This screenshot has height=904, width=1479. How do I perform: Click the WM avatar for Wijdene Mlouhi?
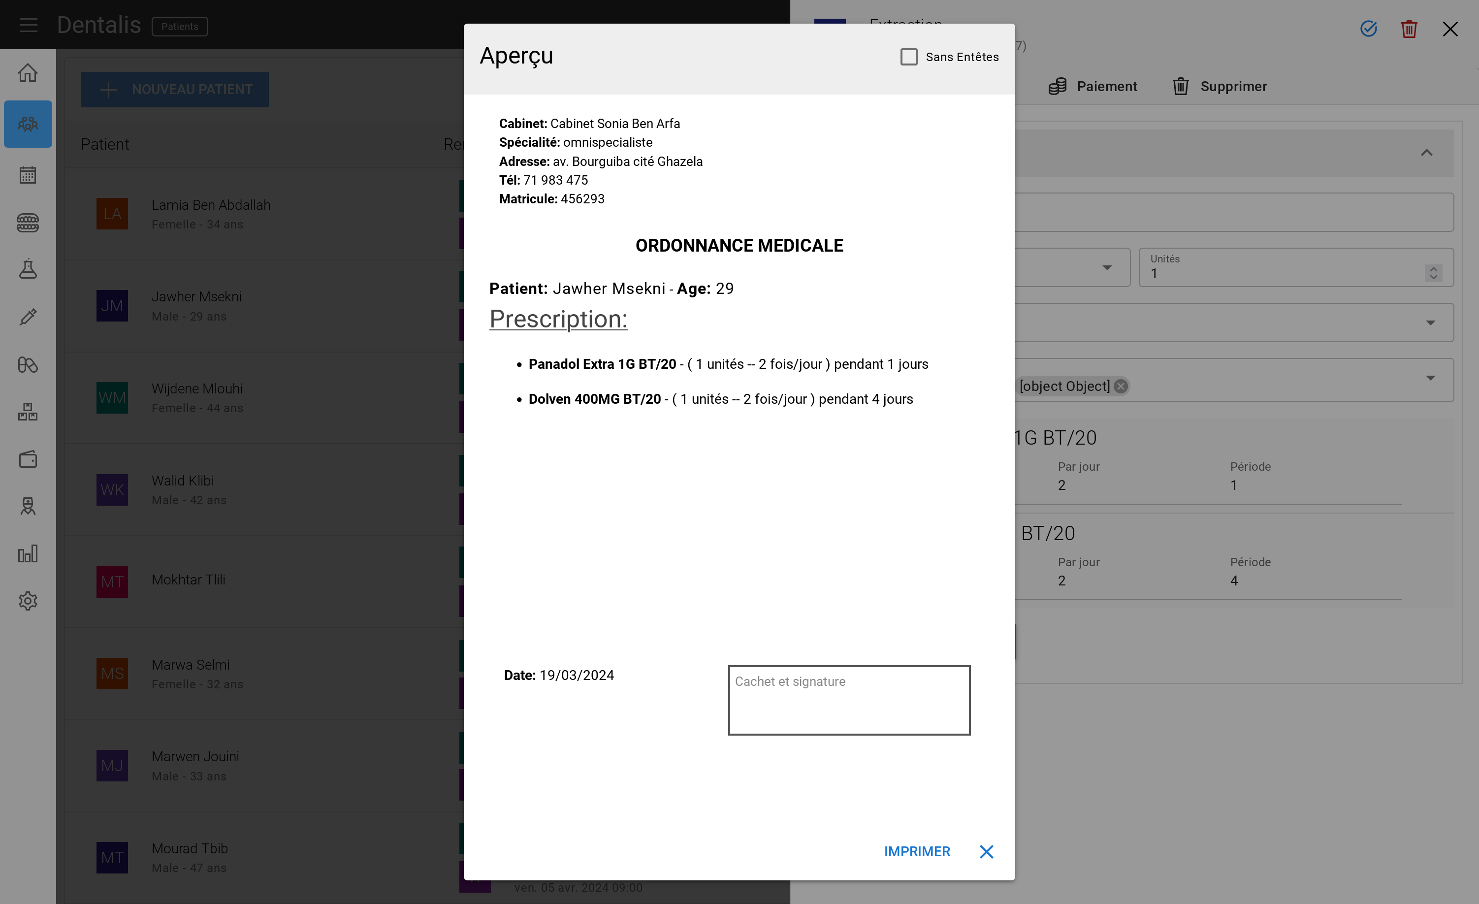pyautogui.click(x=112, y=398)
